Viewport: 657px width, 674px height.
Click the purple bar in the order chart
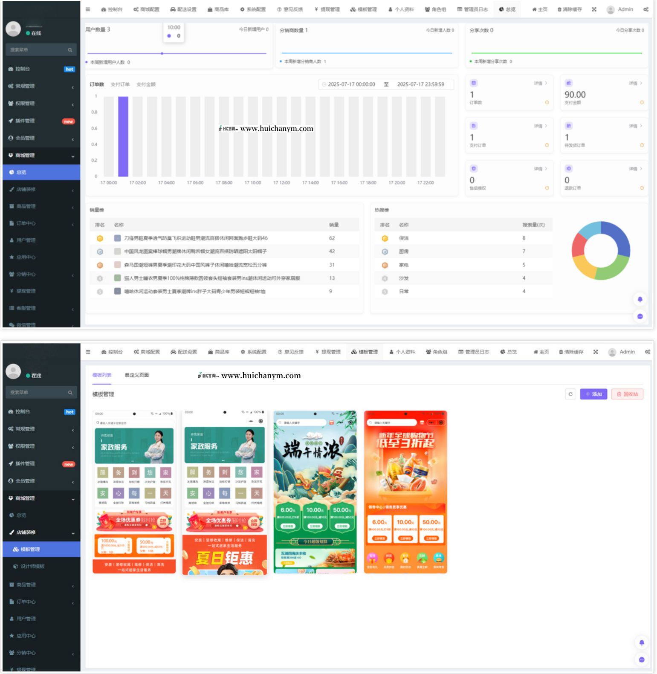coord(123,136)
